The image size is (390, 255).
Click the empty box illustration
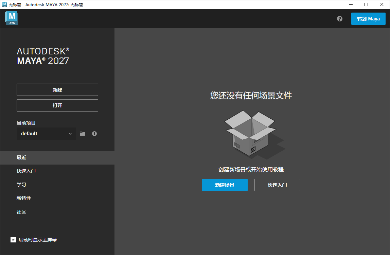(251, 134)
